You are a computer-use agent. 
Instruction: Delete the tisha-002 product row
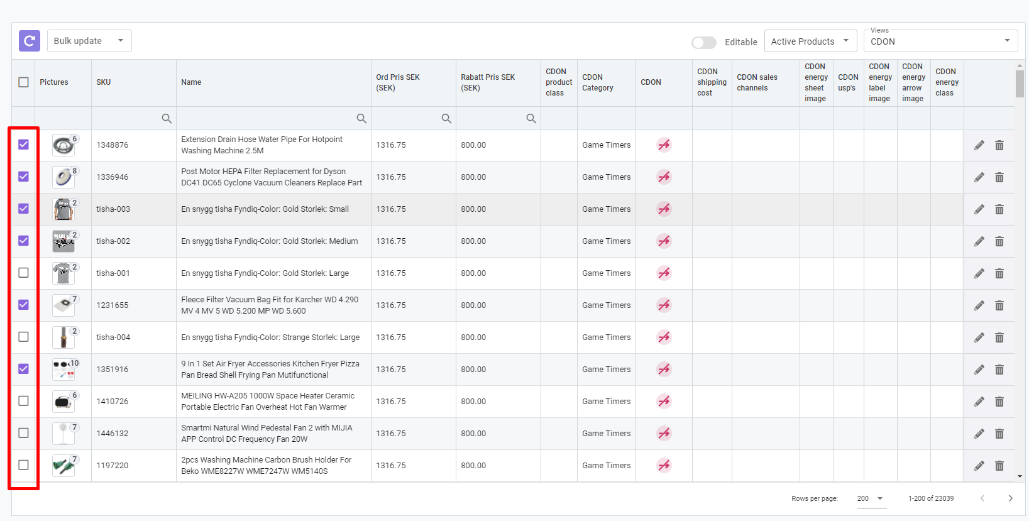click(999, 241)
